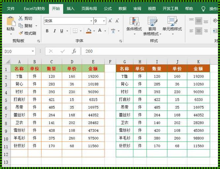Open clipboard pane dialog launcher
The height and width of the screenshot is (169, 220).
[39, 41]
